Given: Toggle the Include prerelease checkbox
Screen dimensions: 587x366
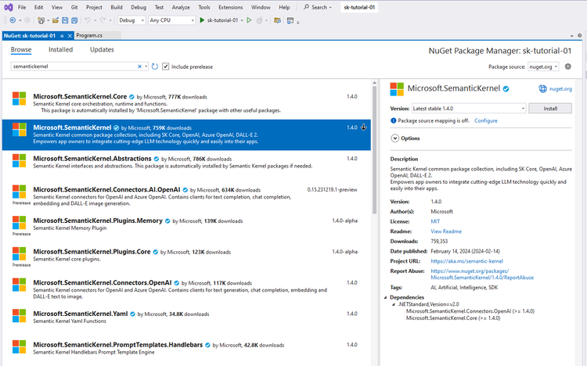Looking at the screenshot, I should (x=166, y=67).
